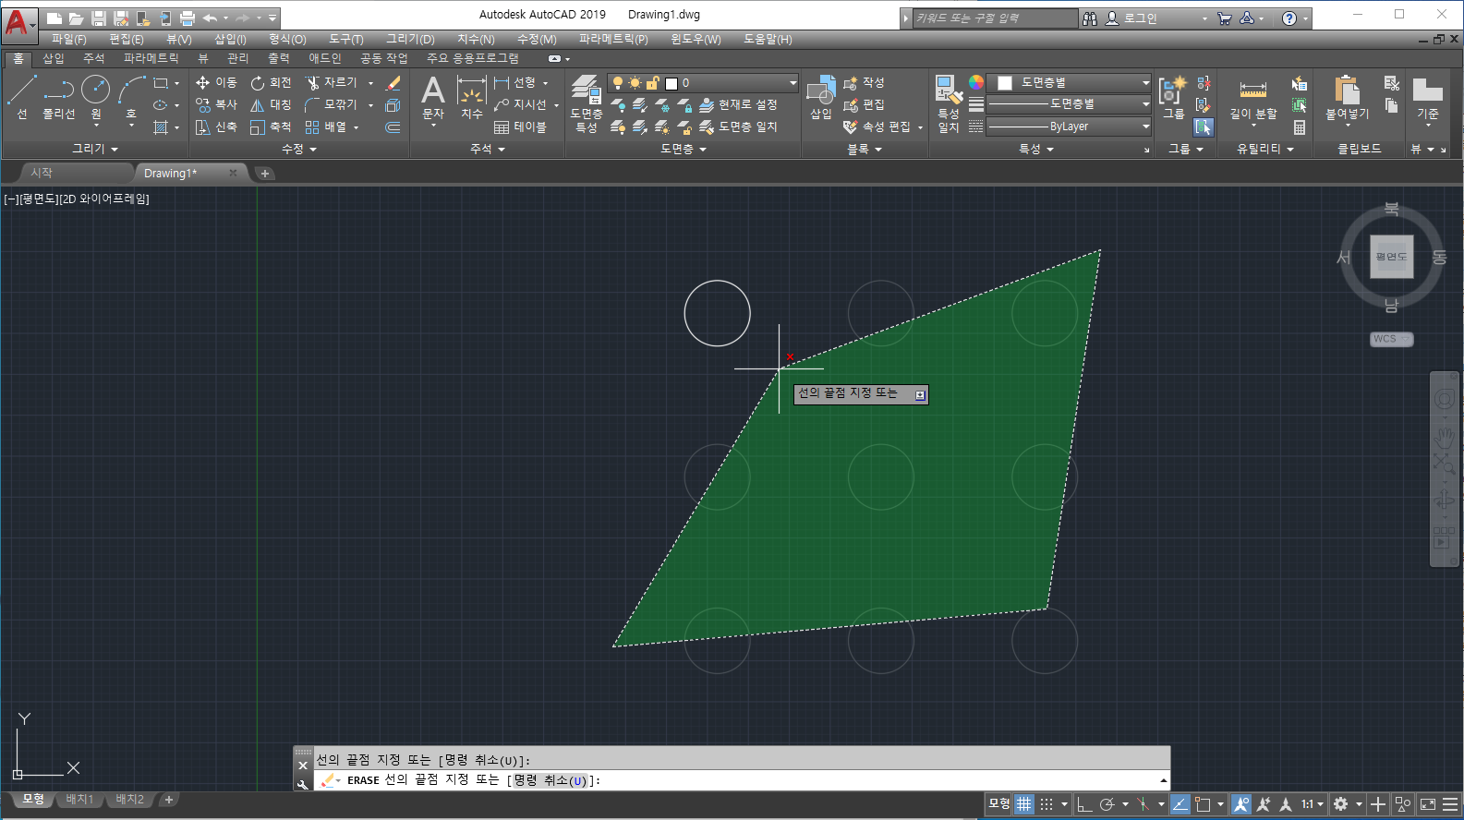
Task: Click the Rotate (회전) tool
Action: pos(271,82)
